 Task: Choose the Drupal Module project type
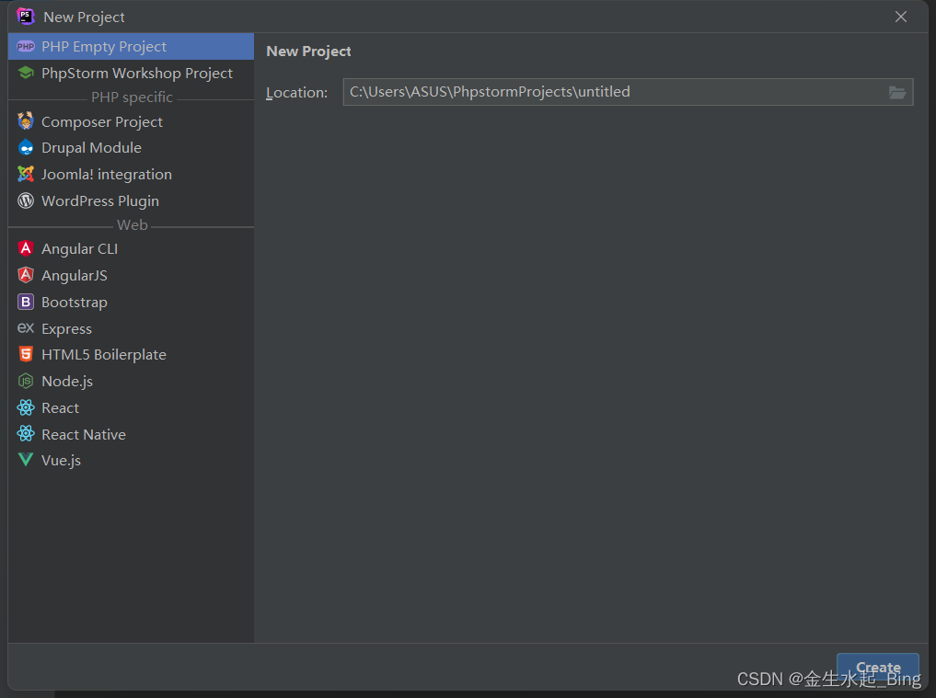point(92,147)
